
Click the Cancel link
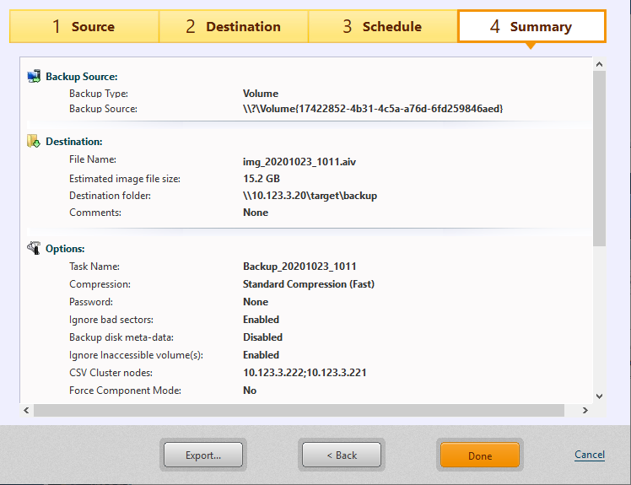click(589, 455)
